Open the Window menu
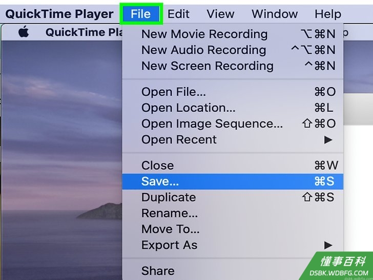Screen dimensions: 373x280 (275, 14)
